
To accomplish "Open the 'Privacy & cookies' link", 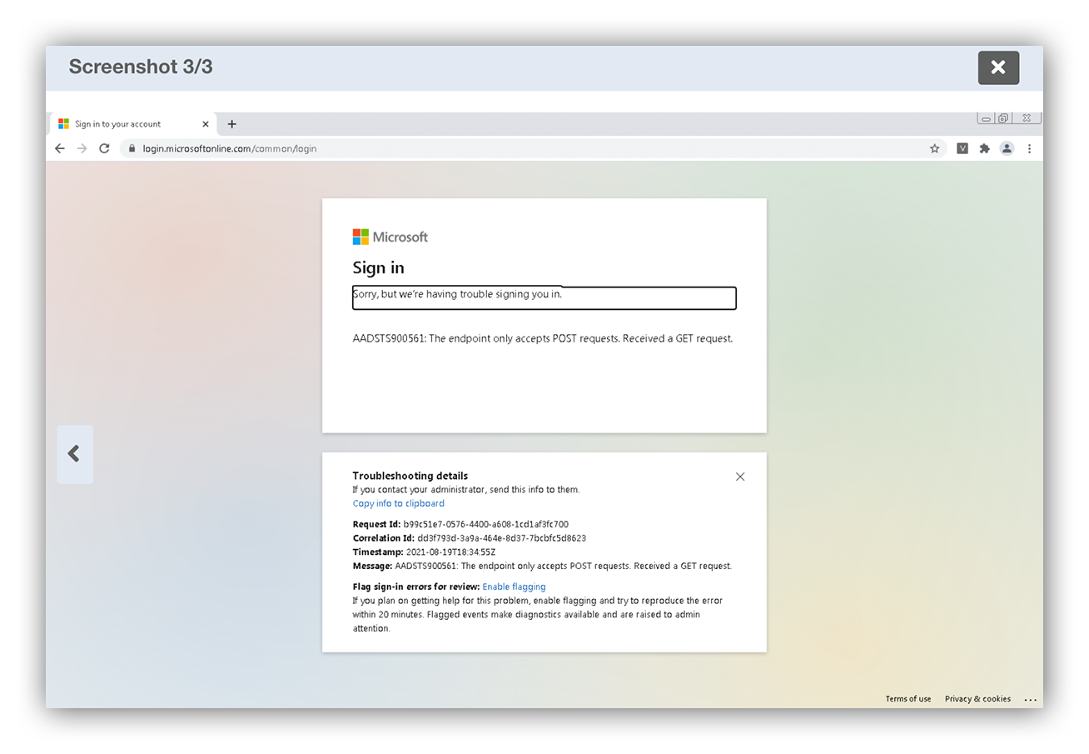I will pyautogui.click(x=977, y=699).
